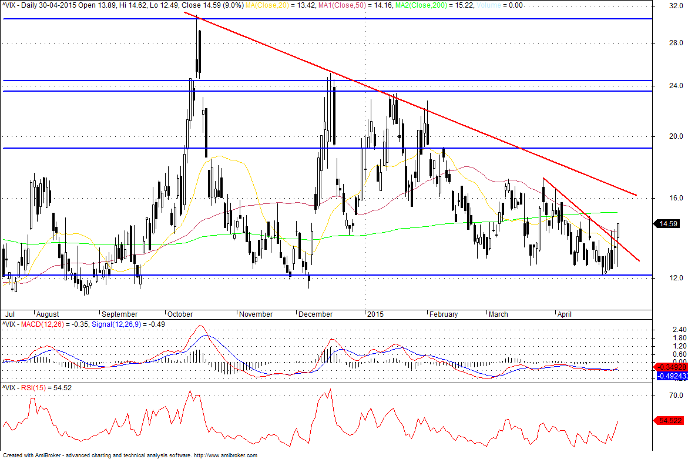Click the 28.0 price axis label
Image resolution: width=688 pixels, height=459 pixels.
(676, 42)
